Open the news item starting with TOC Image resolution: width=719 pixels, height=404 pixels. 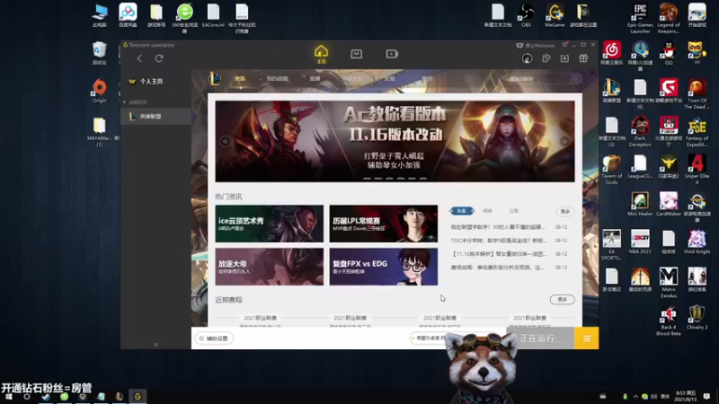tap(499, 240)
